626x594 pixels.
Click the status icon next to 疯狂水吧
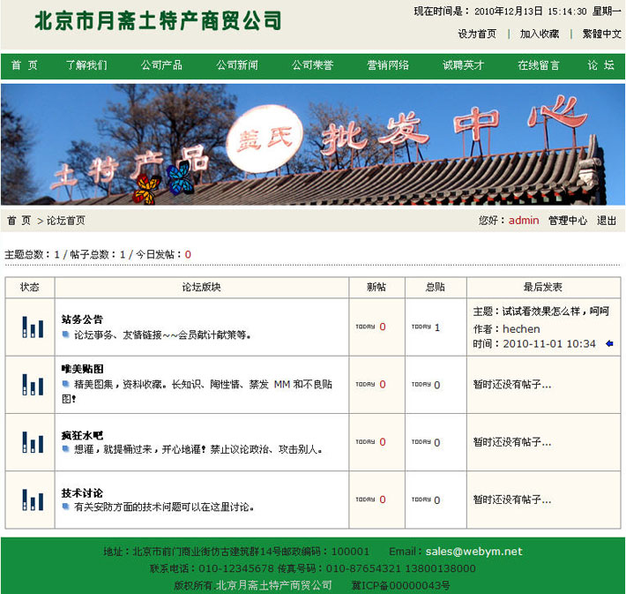coord(32,441)
